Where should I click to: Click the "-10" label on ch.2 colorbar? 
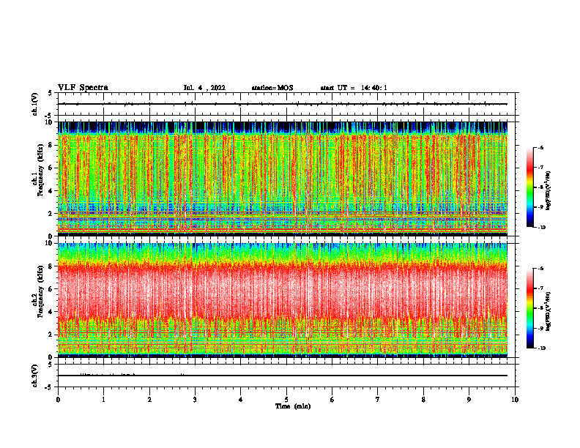[x=542, y=348]
